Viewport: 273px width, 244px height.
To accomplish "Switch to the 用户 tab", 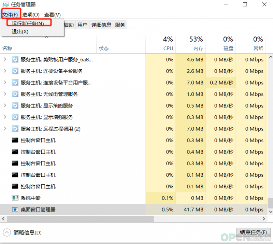I will pos(82,25).
